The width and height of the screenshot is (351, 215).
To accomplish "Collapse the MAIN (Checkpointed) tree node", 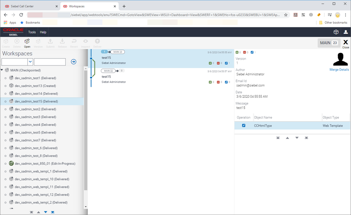I will click(2, 70).
